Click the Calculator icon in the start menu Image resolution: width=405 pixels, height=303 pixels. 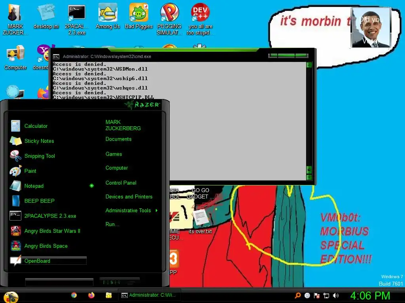[x=15, y=126]
